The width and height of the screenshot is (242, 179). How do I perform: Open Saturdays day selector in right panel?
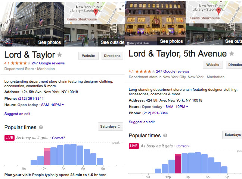click(x=232, y=135)
